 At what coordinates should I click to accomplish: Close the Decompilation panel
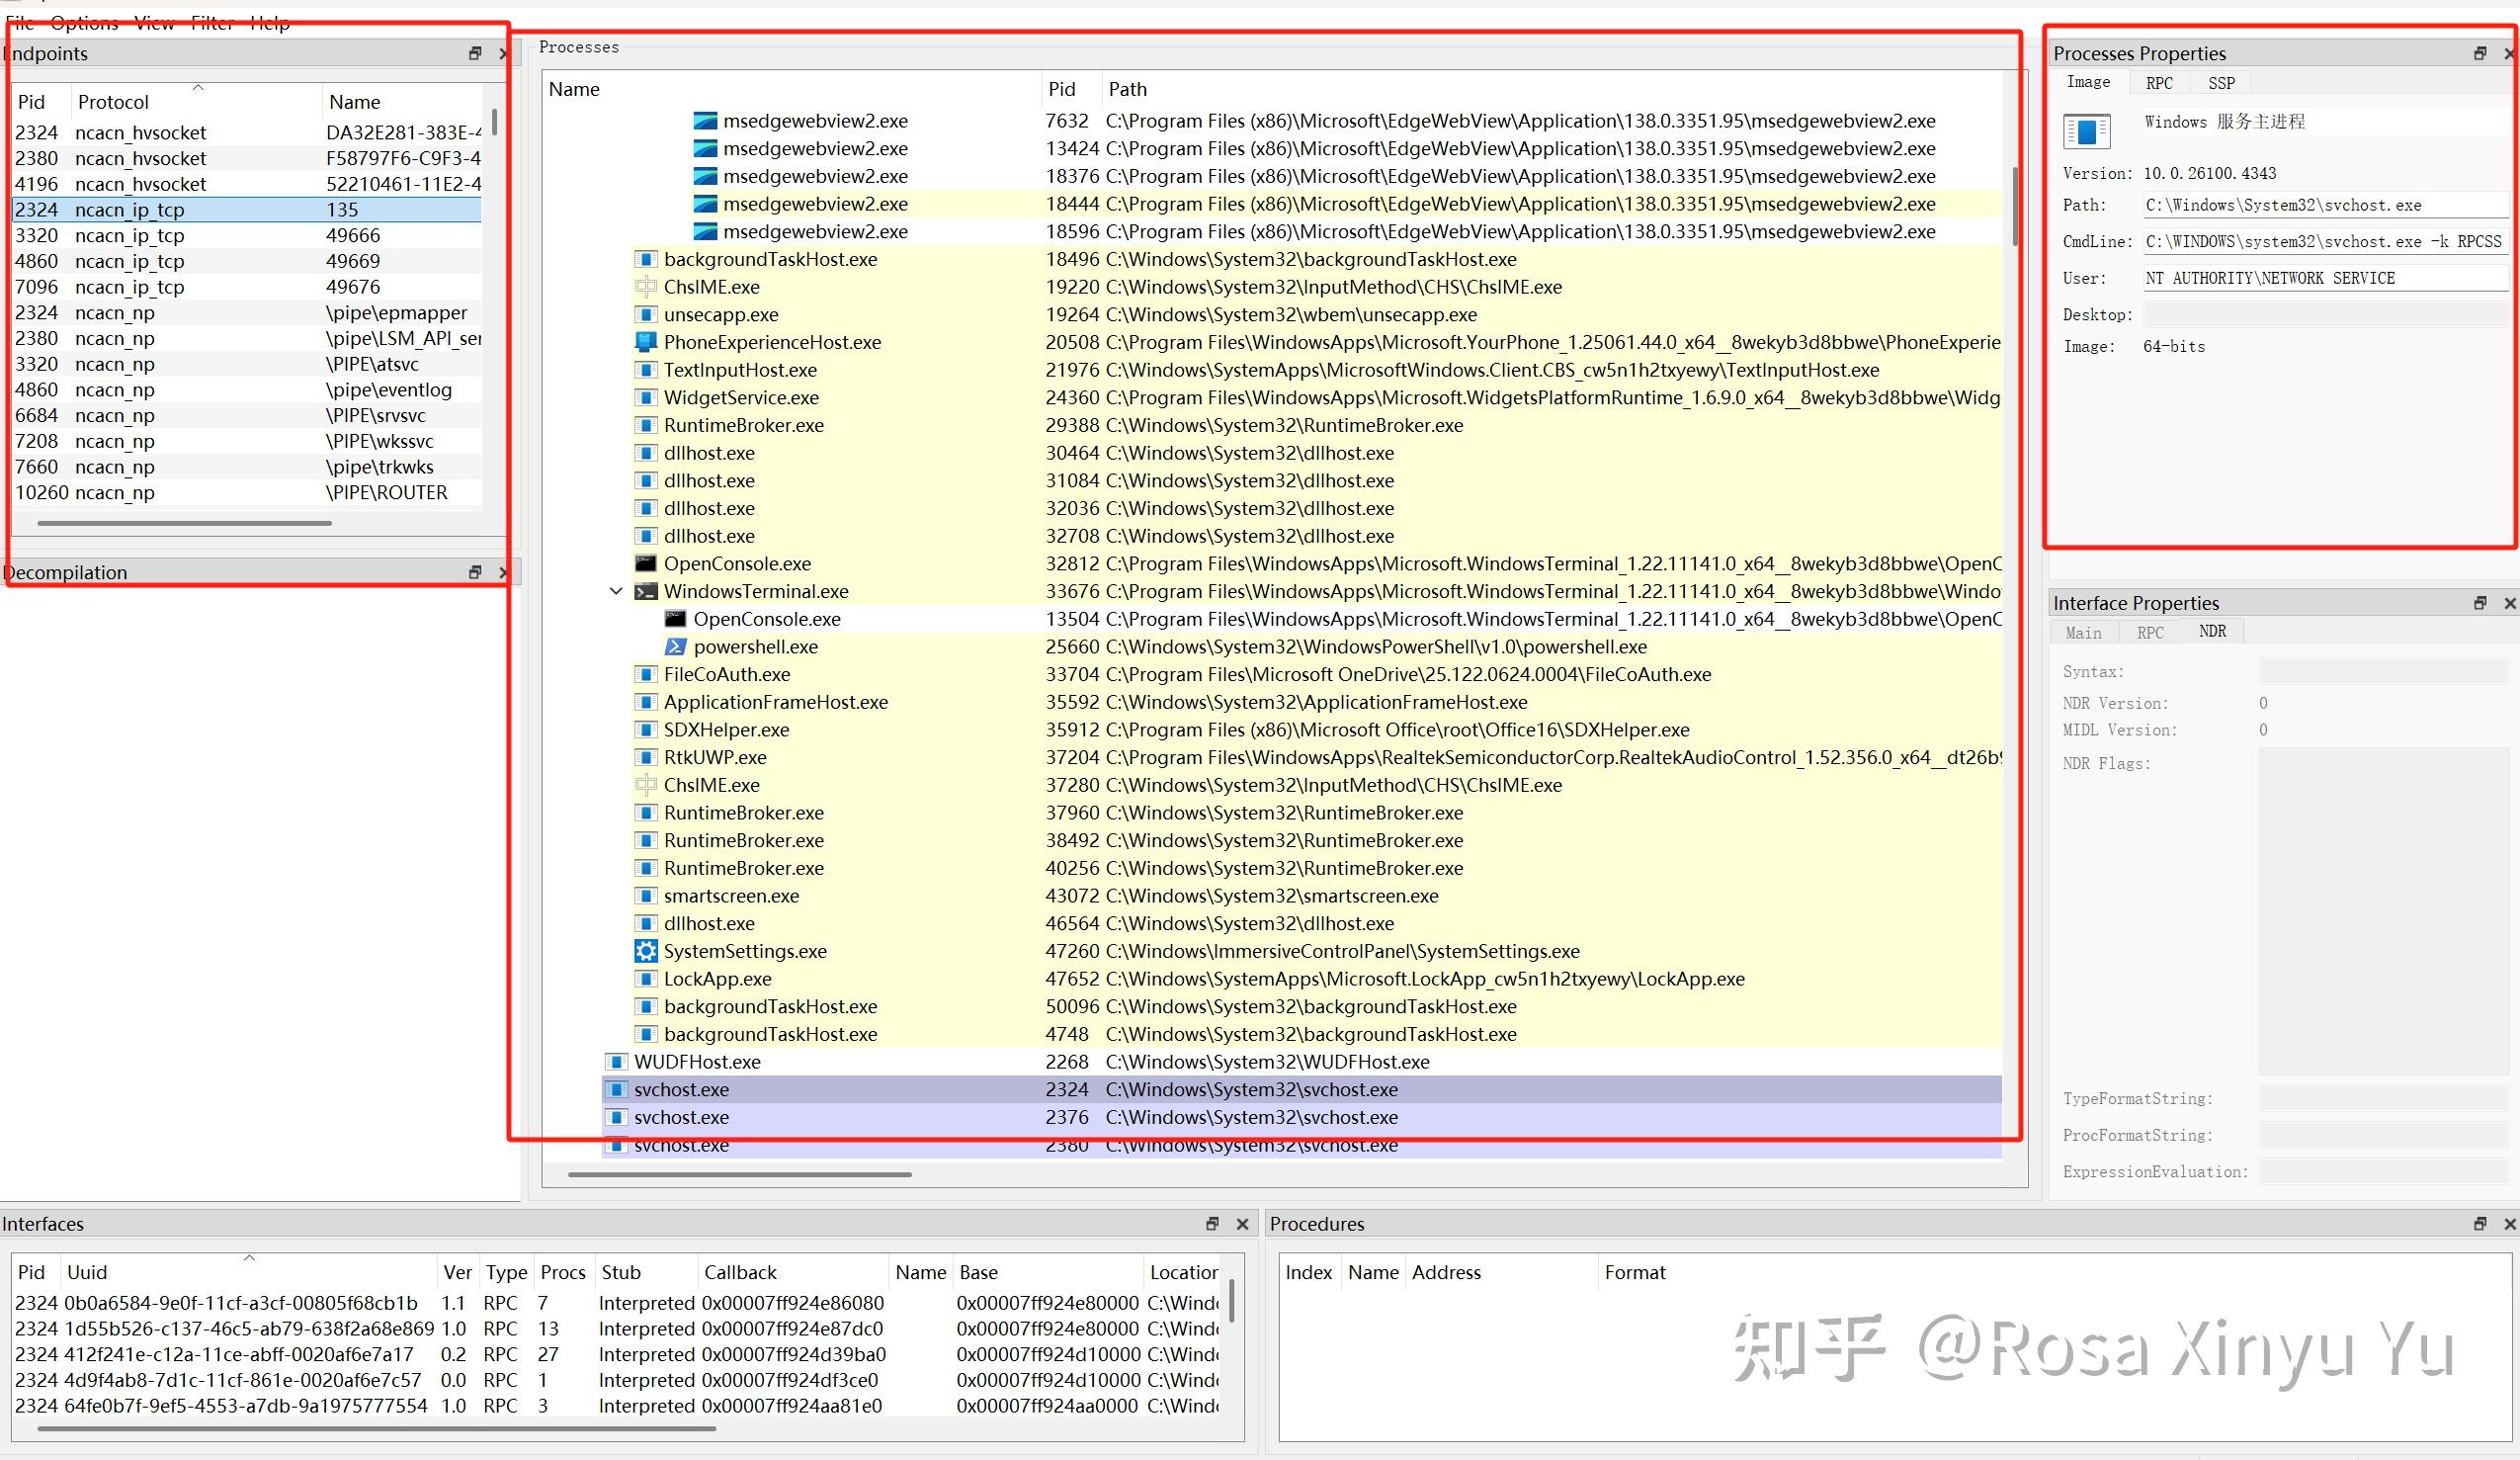[503, 571]
